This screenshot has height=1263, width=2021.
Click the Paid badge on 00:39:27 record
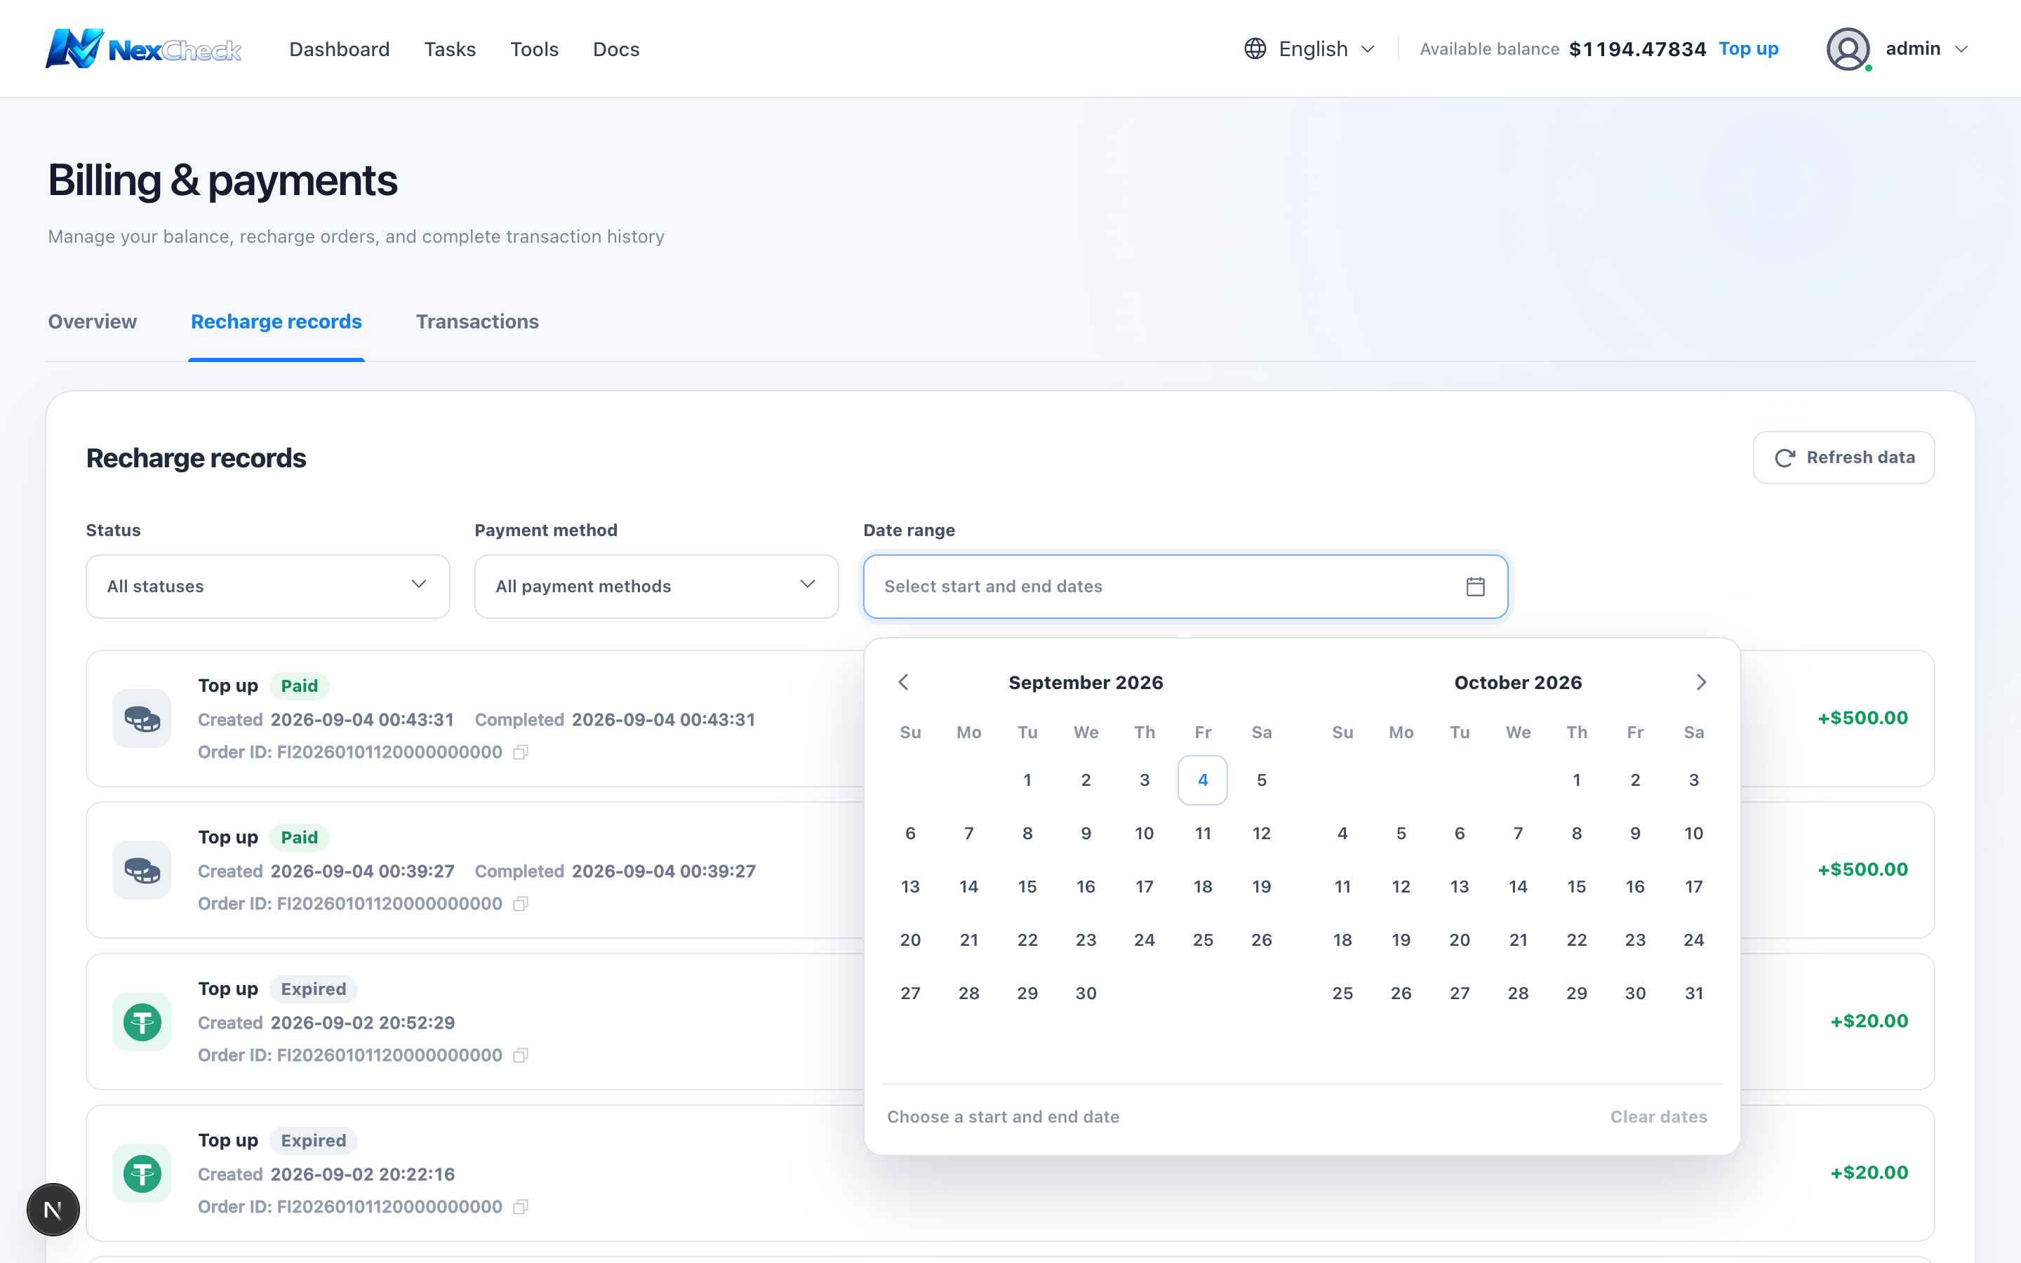(x=299, y=837)
